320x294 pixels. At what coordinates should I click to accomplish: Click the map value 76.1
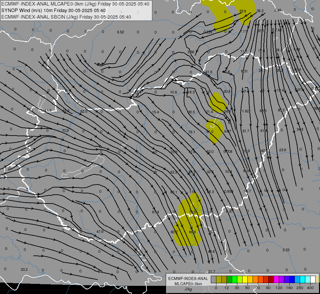[x=192, y=132]
